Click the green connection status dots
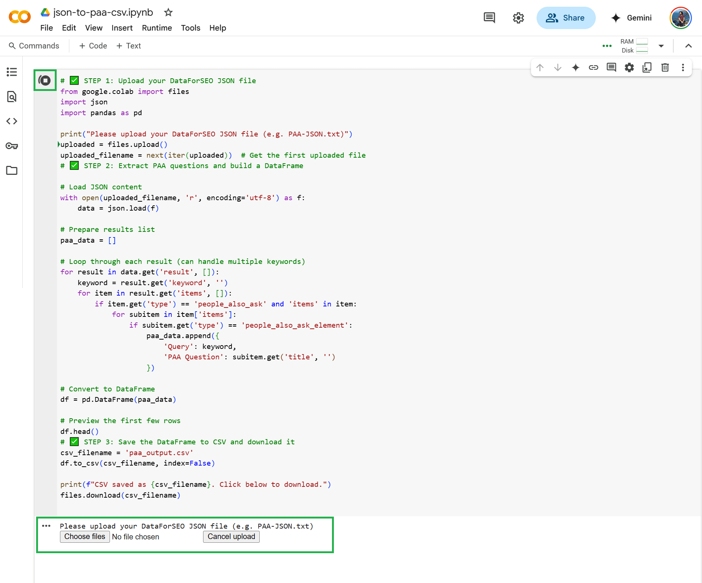The image size is (702, 583). pos(607,46)
